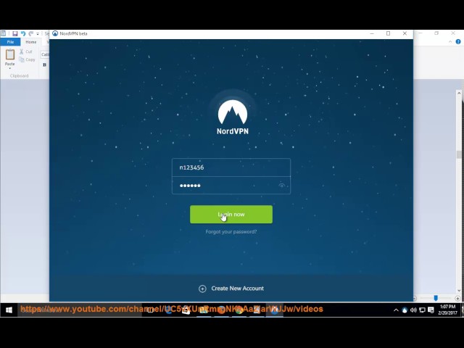Click the volume speaker icon in the tray
The width and height of the screenshot is (464, 348).
click(x=413, y=310)
